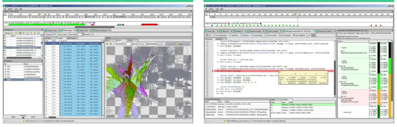Click the first red usage triangle on timeline
The height and width of the screenshot is (127, 397).
click(371, 25)
